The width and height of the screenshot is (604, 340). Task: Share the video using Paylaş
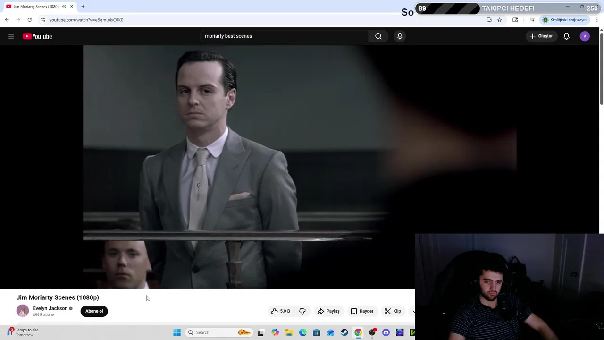pos(328,311)
